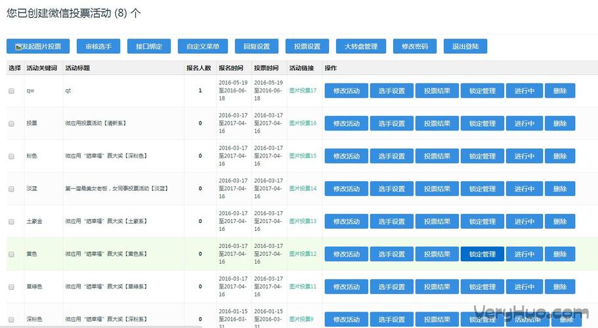The image size is (598, 328).
Task: Tick checkbox for 草绿色 row
Action: pos(11,287)
